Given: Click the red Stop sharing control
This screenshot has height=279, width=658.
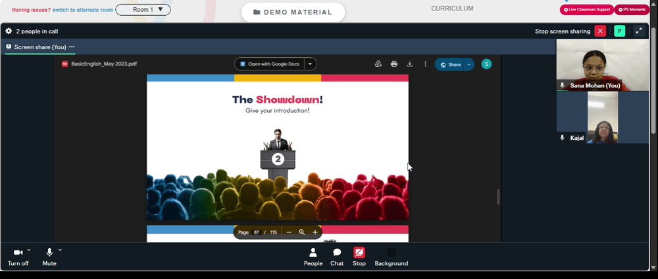Looking at the screenshot, I should (x=359, y=257).
